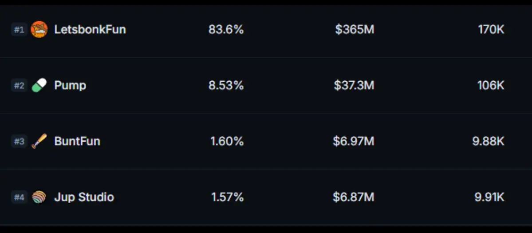Viewport: 532px width, 233px height.
Task: Open the LetsbonkFun launchpad name
Action: pyautogui.click(x=90, y=29)
